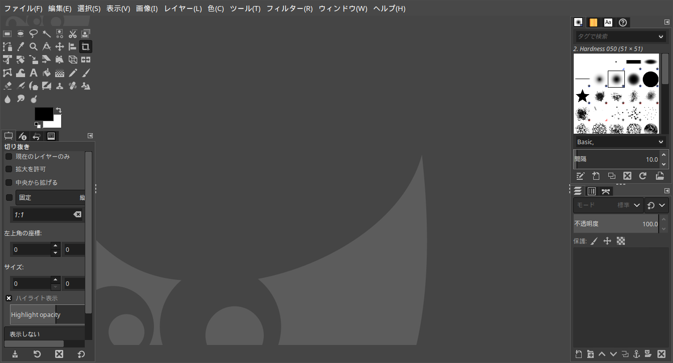
Task: Open the ファイル(F) menu
Action: [23, 9]
